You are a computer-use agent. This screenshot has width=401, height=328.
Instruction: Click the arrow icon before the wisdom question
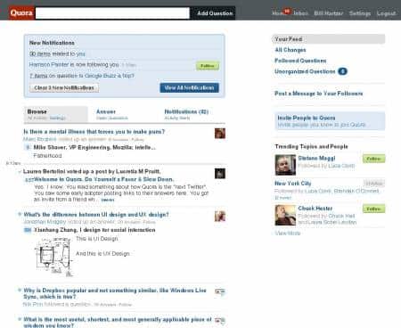click(x=20, y=319)
